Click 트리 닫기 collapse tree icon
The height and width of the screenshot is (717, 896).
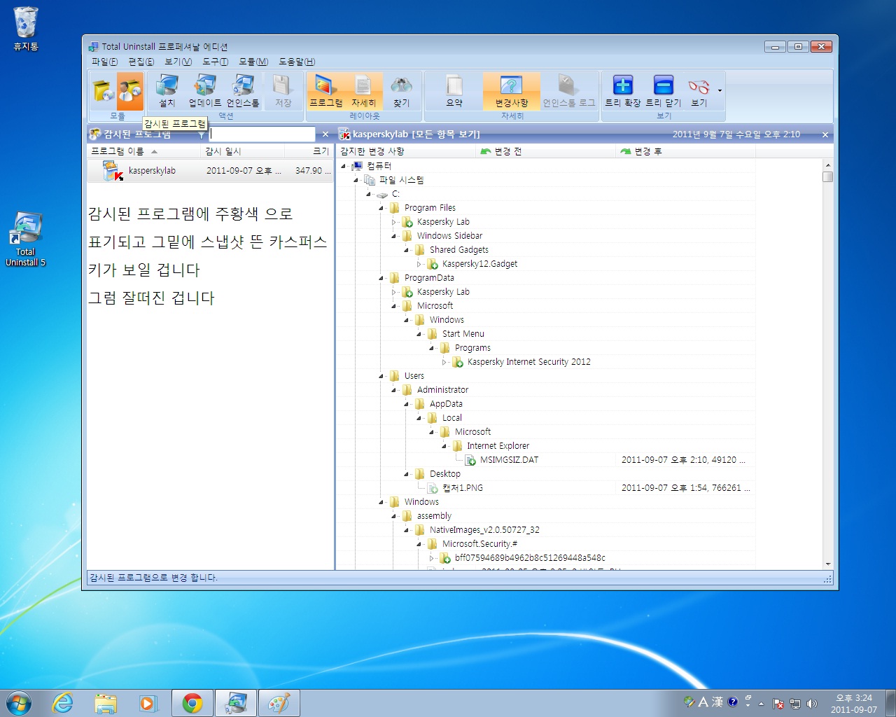663,91
